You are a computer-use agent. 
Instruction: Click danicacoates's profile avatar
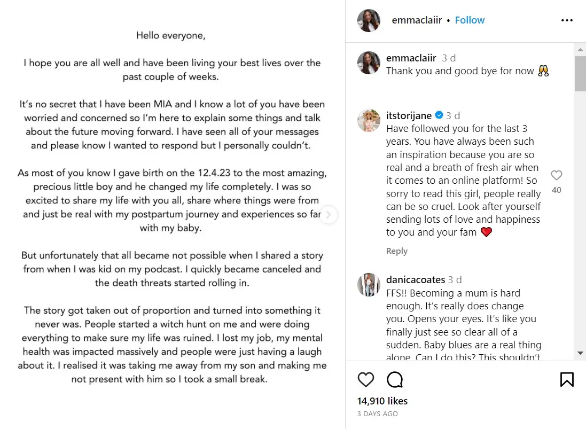[x=369, y=285]
